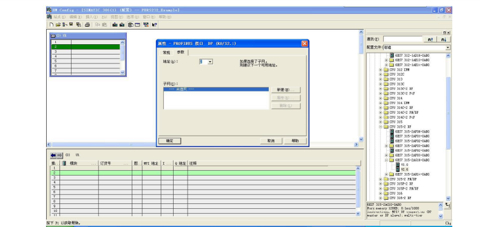
Task: Toggle the hardware Catalog toolbar icon
Action: click(131, 24)
